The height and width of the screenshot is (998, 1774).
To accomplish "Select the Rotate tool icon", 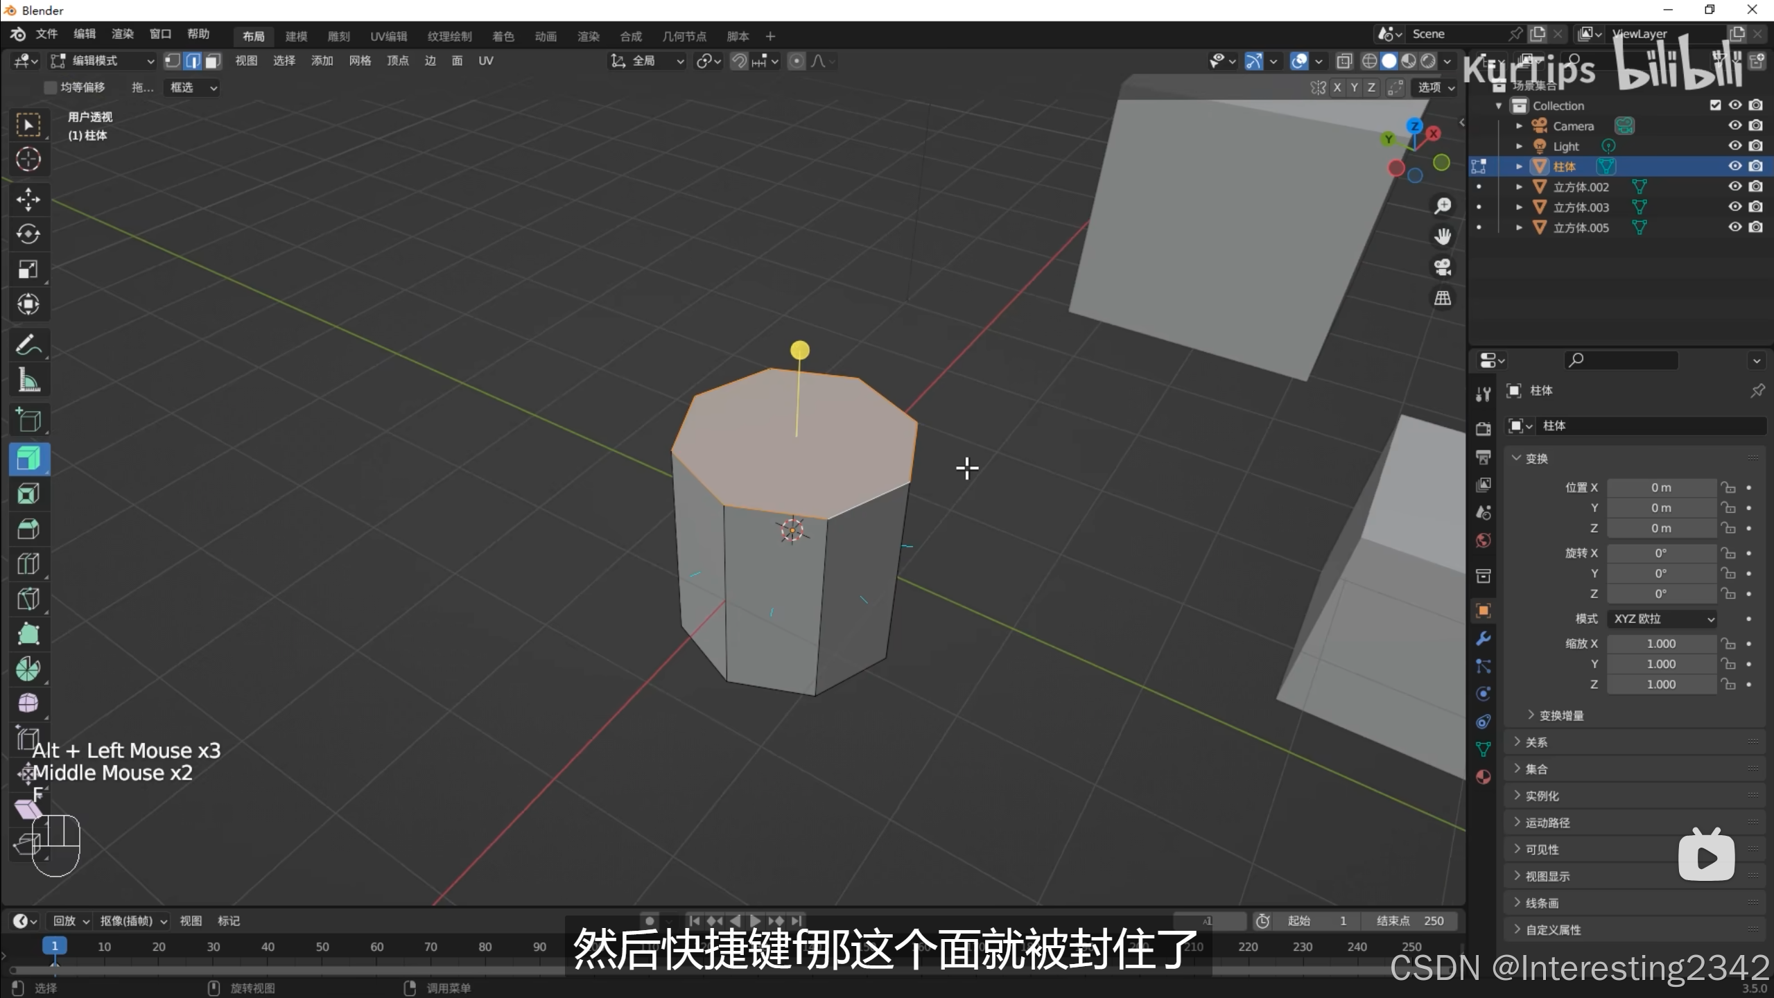I will coord(28,234).
